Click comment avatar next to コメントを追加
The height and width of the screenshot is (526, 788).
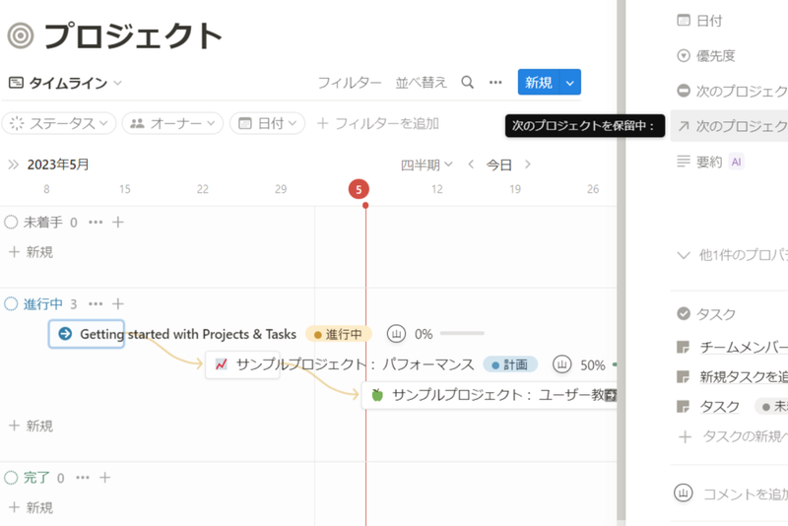pos(683,493)
